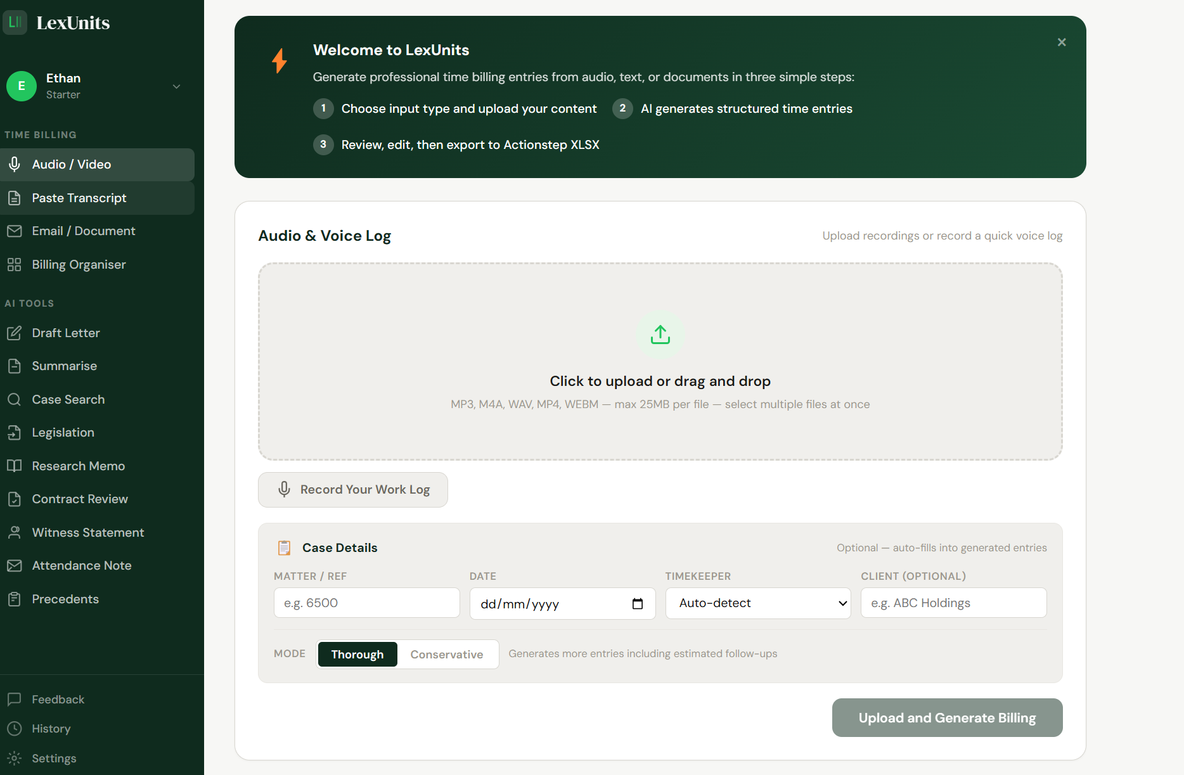Click the clipboard icon beside Precedents
The width and height of the screenshot is (1184, 775).
pyautogui.click(x=15, y=599)
